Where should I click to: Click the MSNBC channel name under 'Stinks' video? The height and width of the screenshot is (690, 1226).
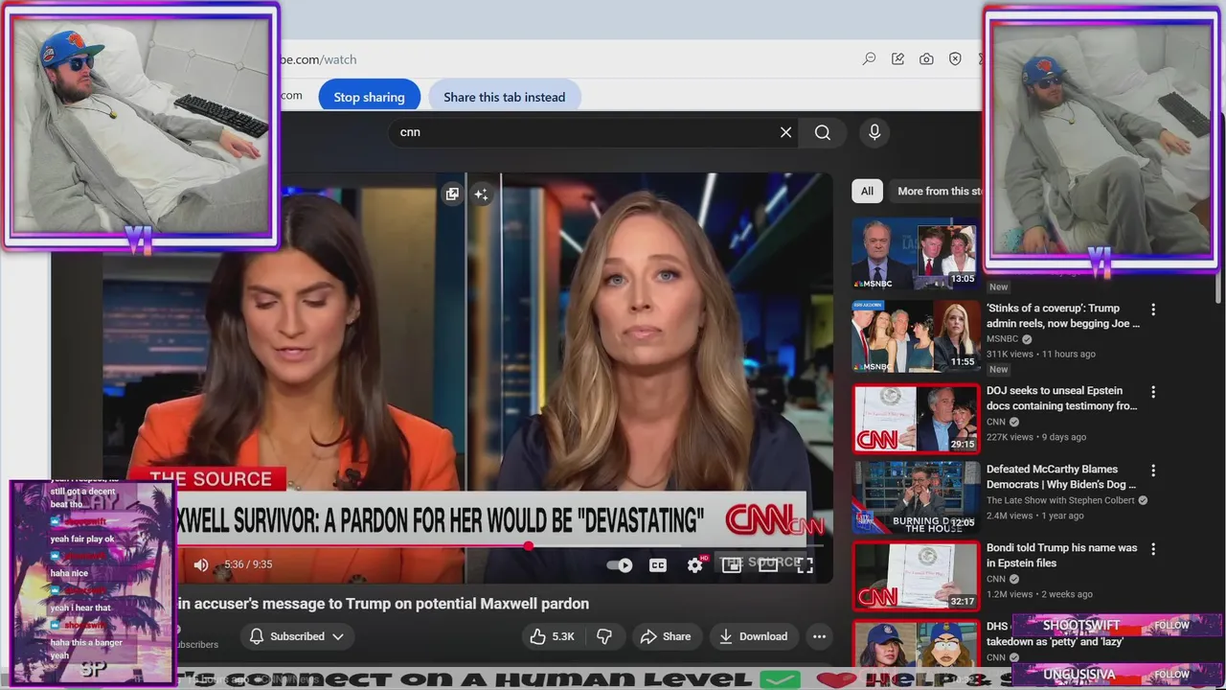pyautogui.click(x=1002, y=339)
